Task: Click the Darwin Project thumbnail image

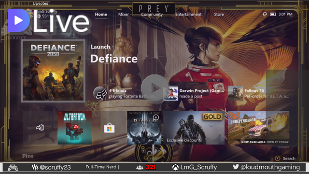Action: pyautogui.click(x=170, y=93)
